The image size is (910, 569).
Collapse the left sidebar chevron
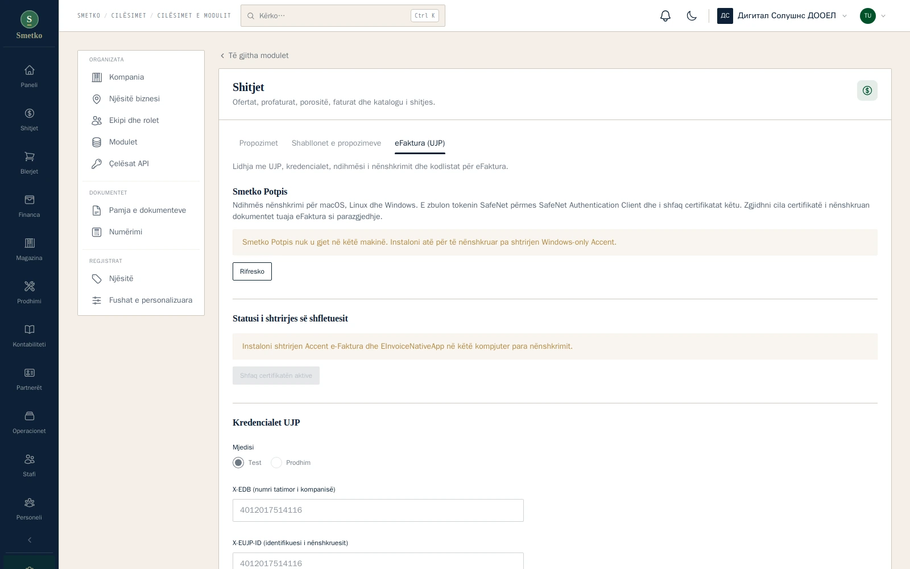[30, 540]
